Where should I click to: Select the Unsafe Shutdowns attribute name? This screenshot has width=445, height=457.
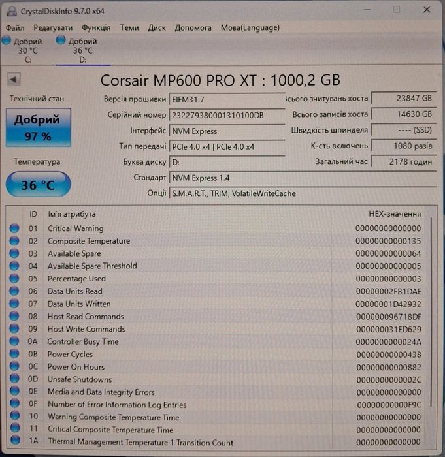coord(79,379)
